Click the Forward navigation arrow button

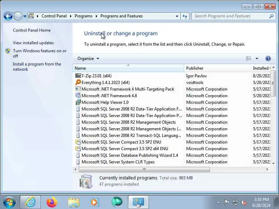[18, 16]
